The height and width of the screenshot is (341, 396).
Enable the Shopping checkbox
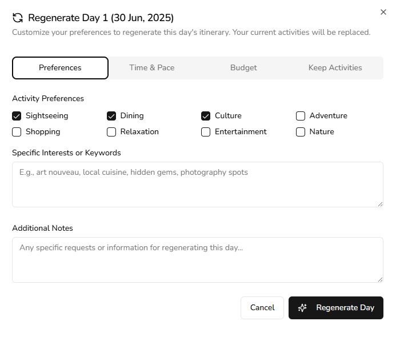17,132
